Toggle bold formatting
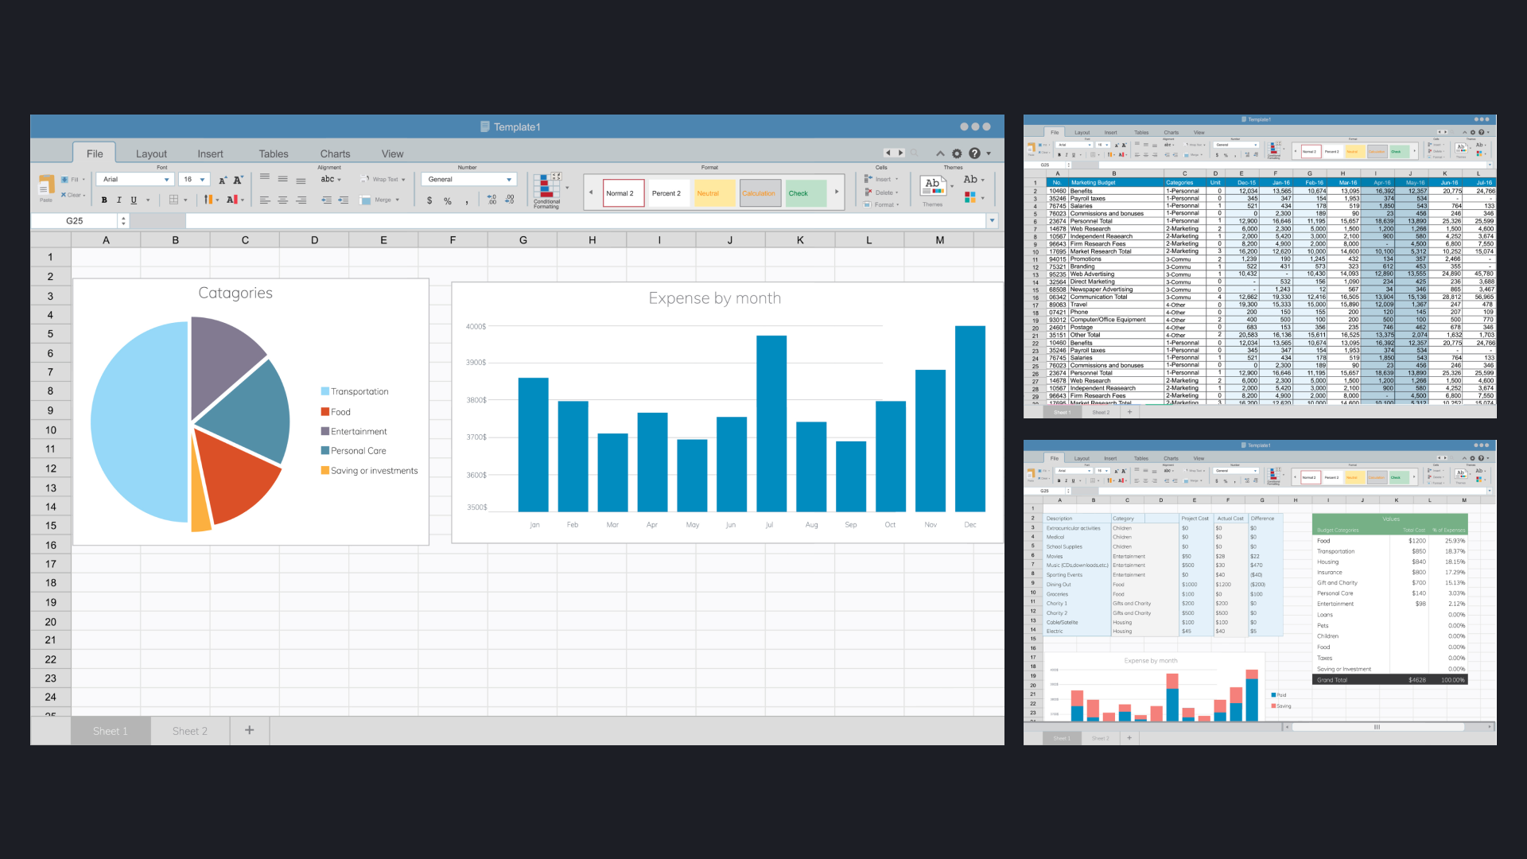 [104, 200]
